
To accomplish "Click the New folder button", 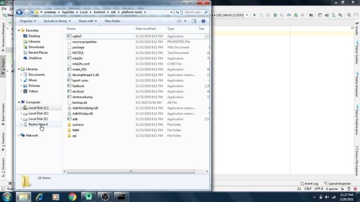I will [x=112, y=21].
